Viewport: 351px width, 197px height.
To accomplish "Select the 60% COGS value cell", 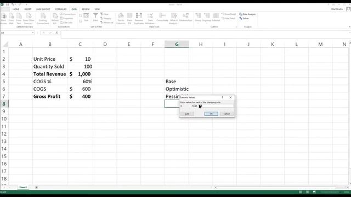I will (80, 82).
